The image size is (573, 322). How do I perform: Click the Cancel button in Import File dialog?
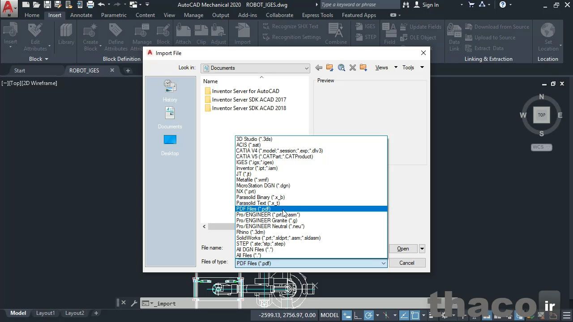(x=406, y=263)
